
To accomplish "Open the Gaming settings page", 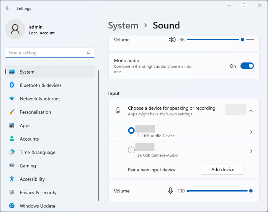I will click(x=28, y=166).
